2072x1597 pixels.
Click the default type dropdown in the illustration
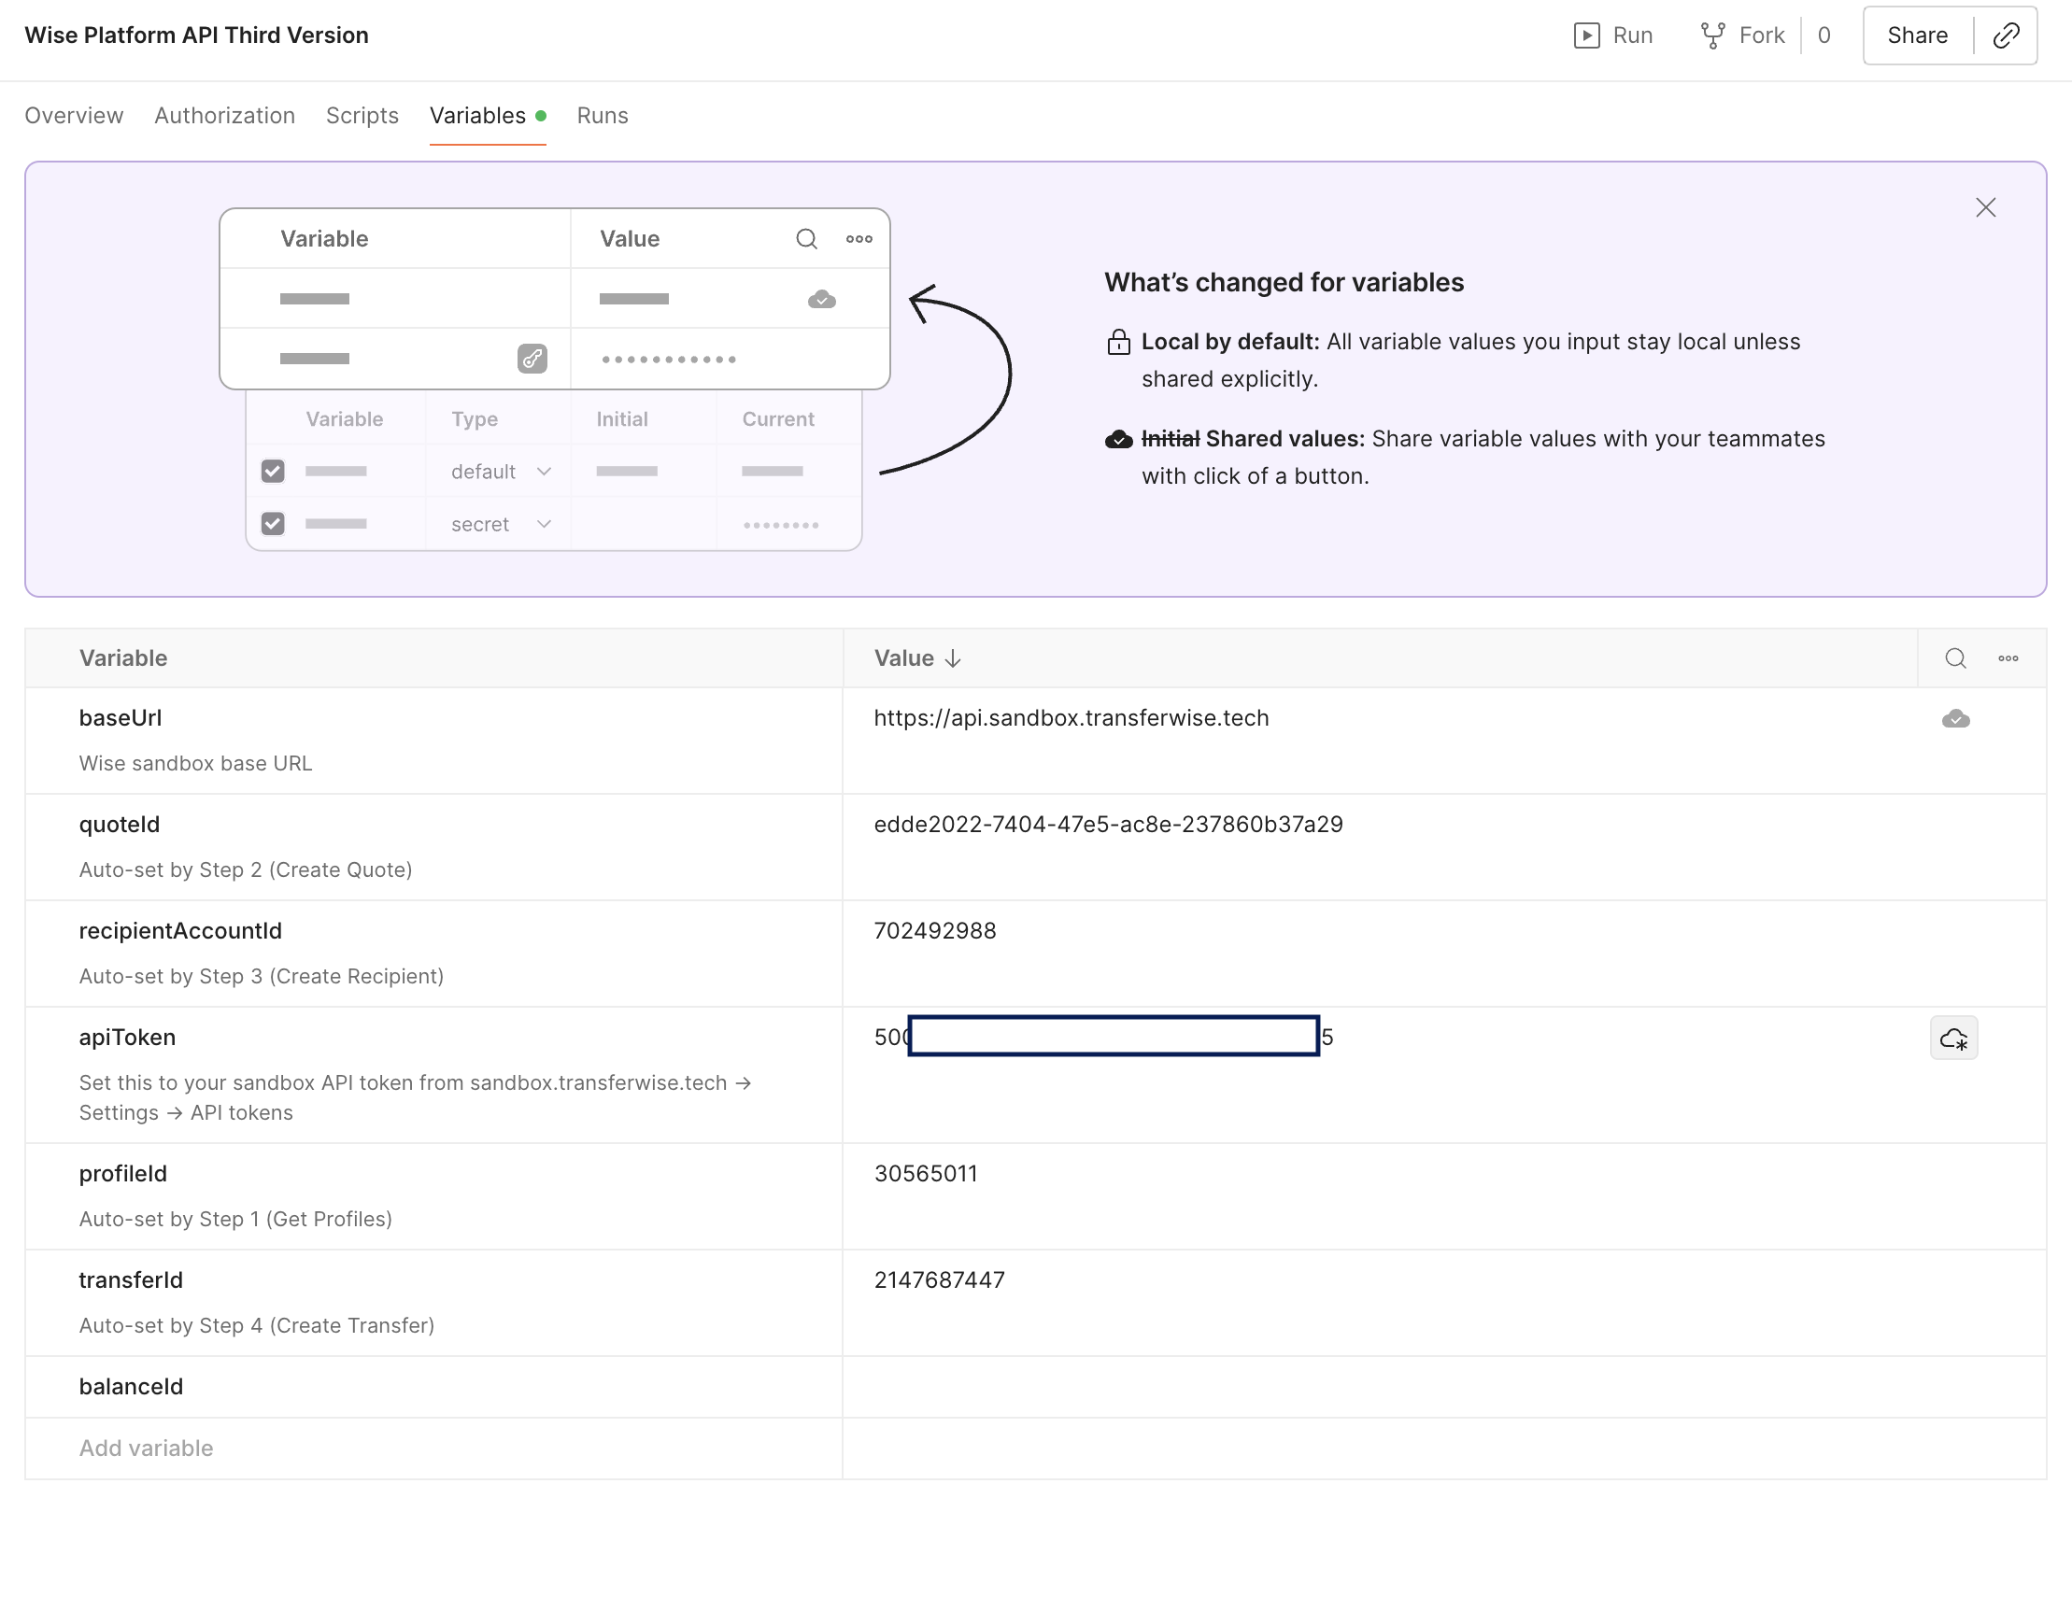point(501,472)
